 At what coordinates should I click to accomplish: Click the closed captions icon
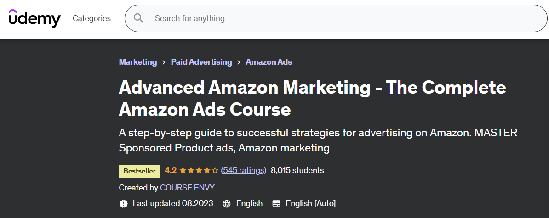click(276, 203)
